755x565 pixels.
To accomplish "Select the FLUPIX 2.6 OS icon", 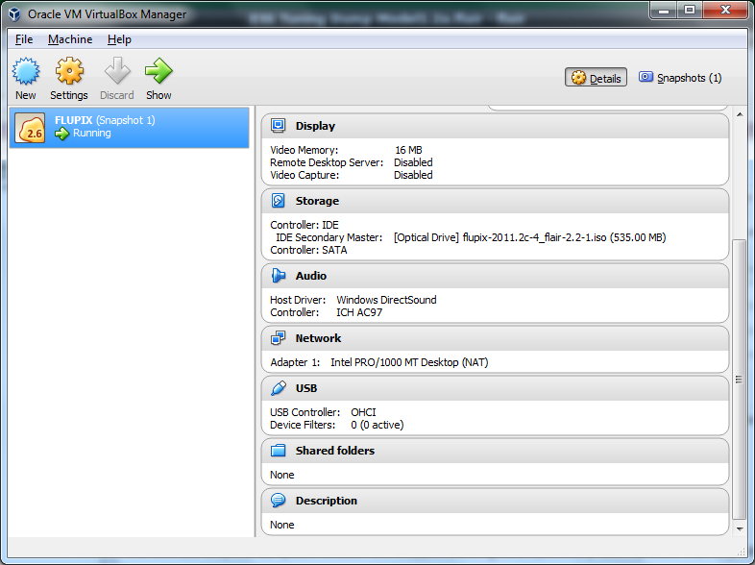I will (30, 128).
